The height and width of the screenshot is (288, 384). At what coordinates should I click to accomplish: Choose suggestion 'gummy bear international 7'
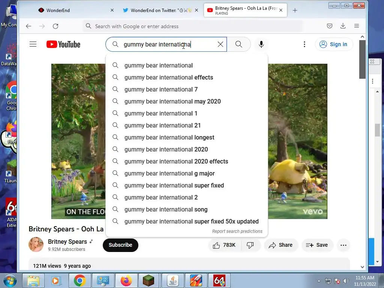click(187, 89)
